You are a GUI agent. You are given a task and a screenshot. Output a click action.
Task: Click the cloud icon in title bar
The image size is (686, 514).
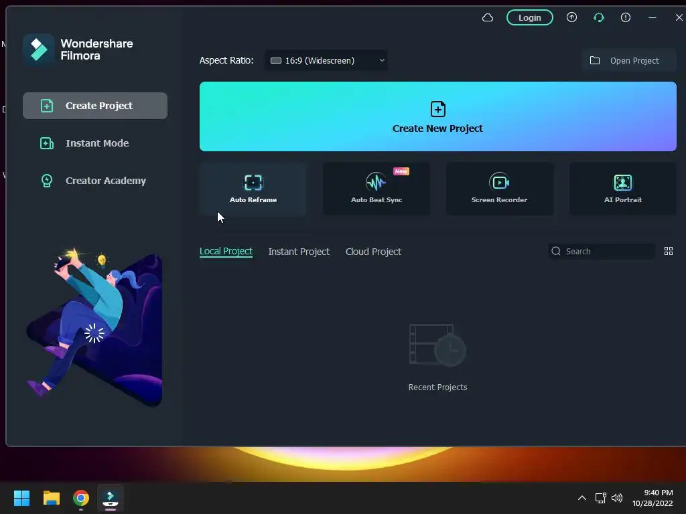pyautogui.click(x=488, y=17)
